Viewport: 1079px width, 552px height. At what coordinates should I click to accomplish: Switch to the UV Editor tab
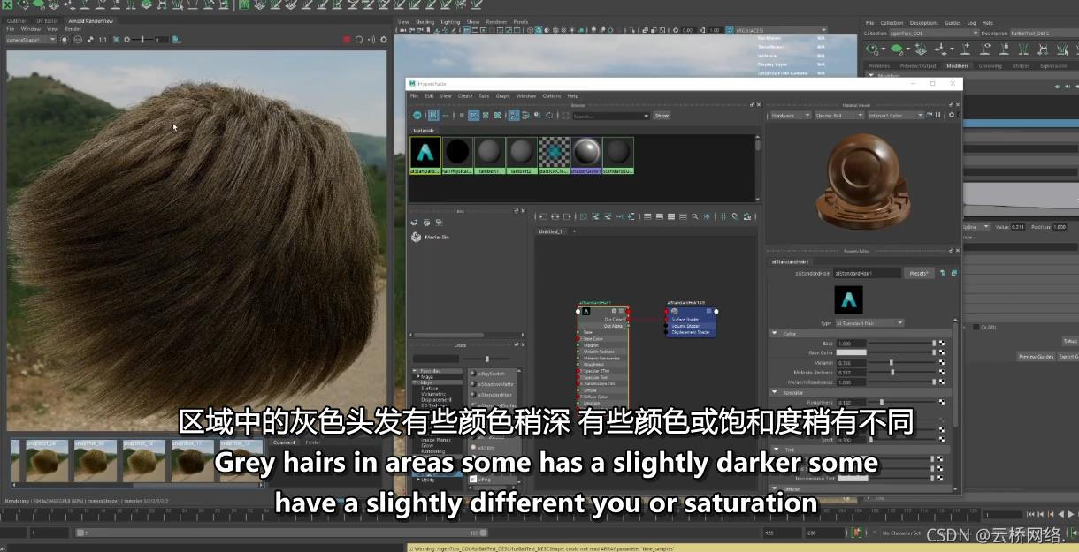click(47, 20)
